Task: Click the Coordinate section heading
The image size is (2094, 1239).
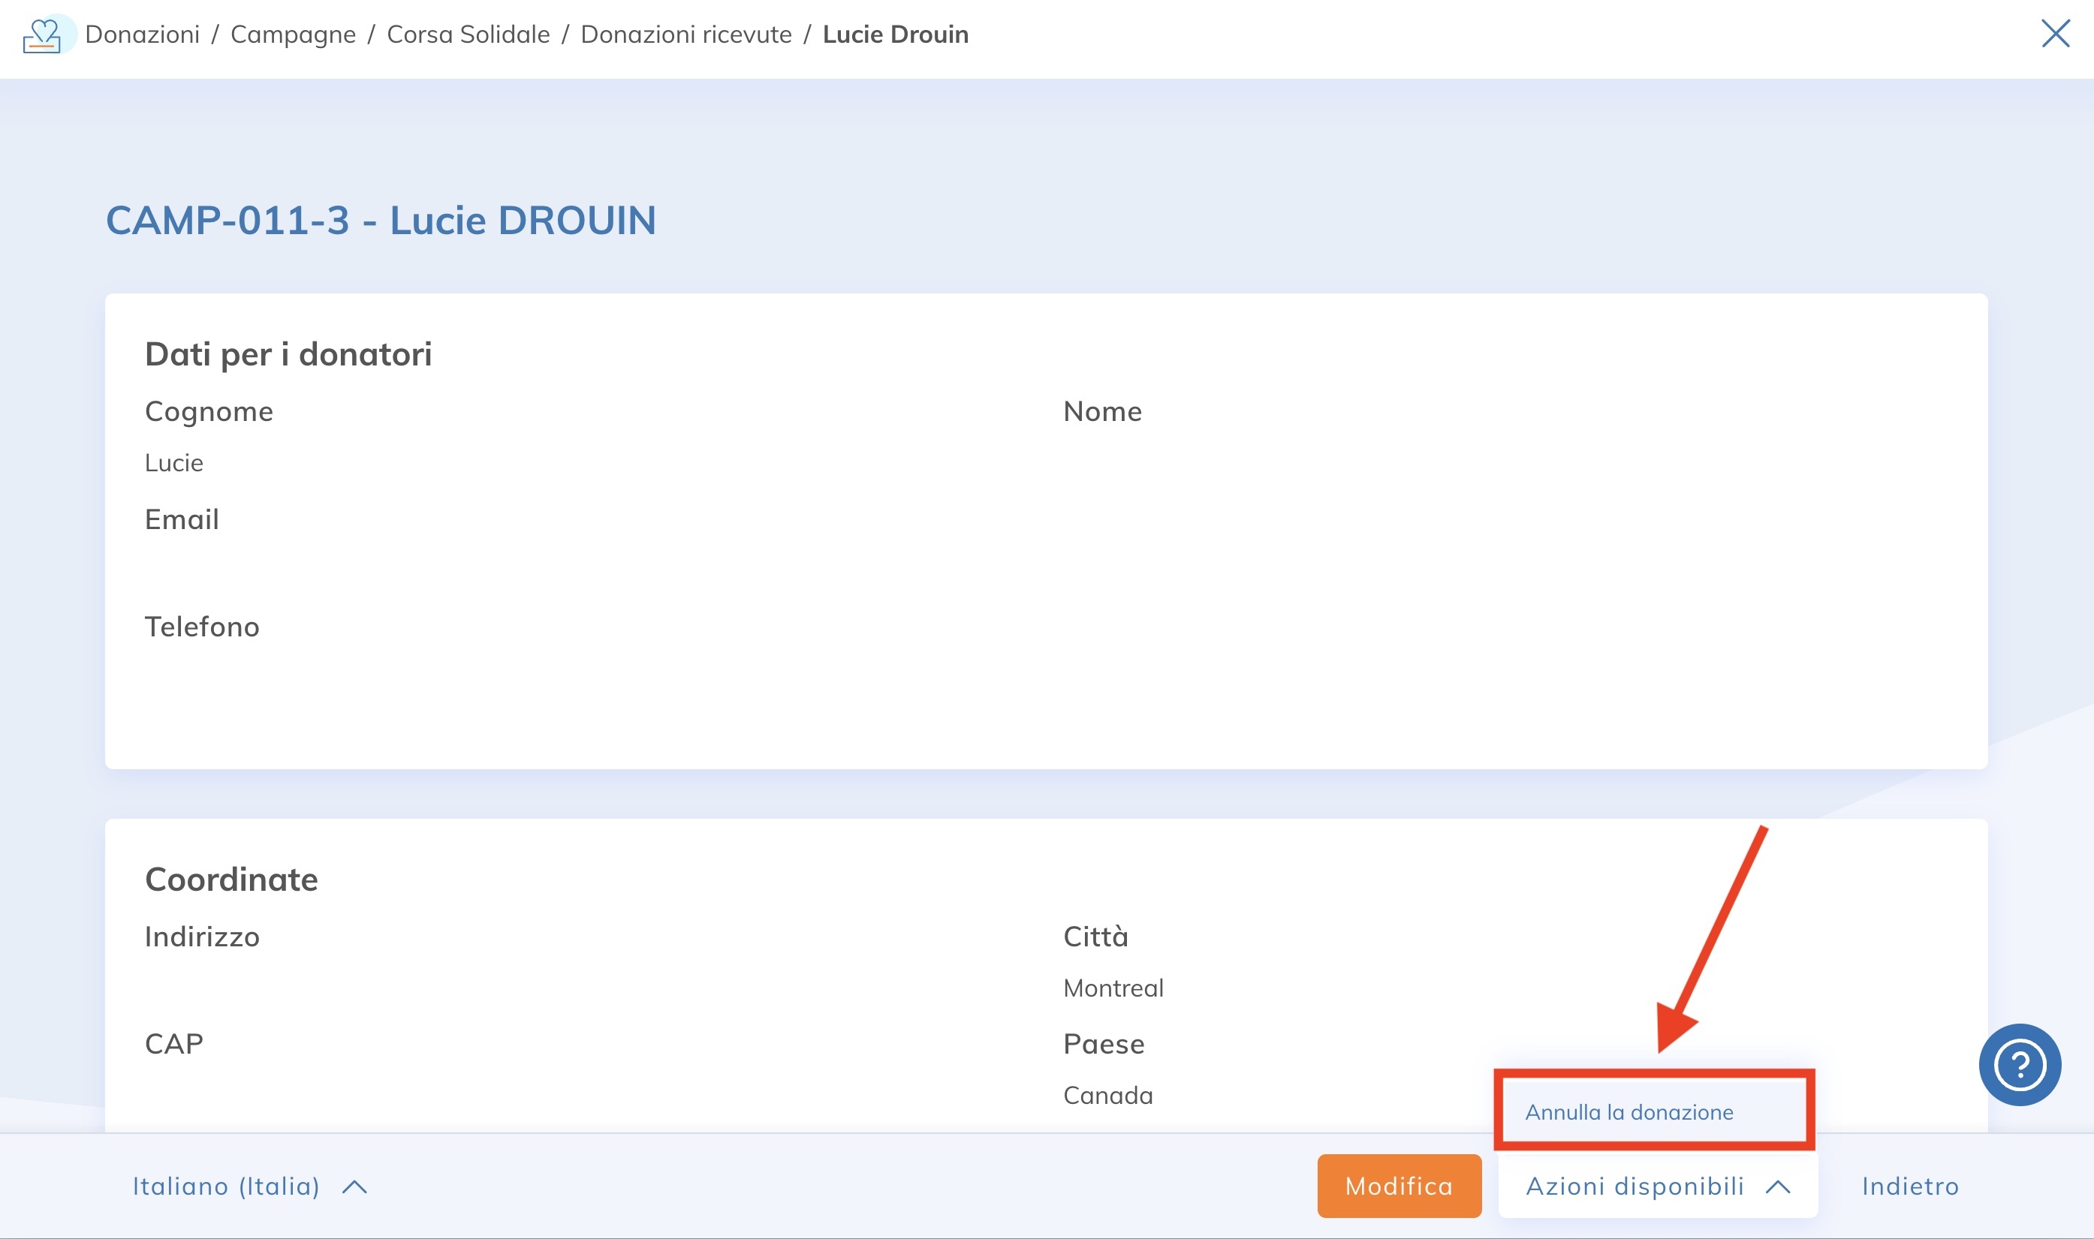Action: pyautogui.click(x=231, y=879)
